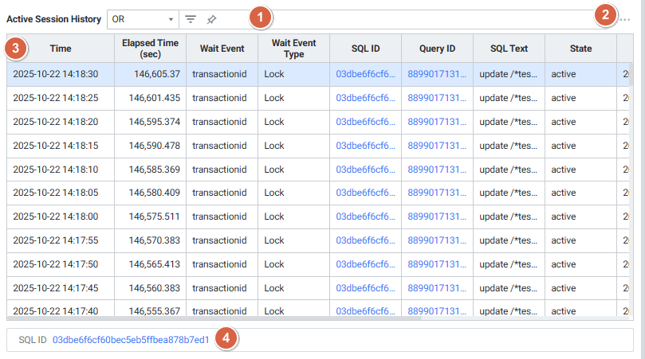
Task: Sort by the Time column header
Action: tap(61, 49)
